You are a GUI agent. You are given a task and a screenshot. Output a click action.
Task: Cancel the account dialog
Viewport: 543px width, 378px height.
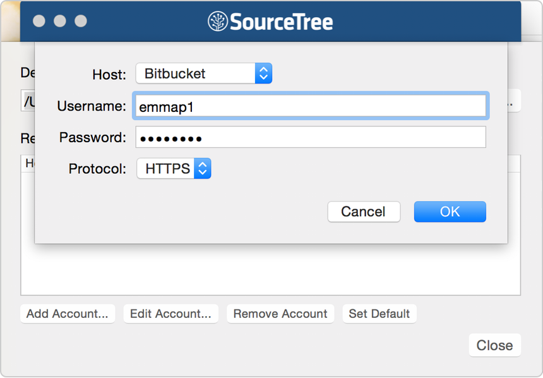click(x=364, y=212)
